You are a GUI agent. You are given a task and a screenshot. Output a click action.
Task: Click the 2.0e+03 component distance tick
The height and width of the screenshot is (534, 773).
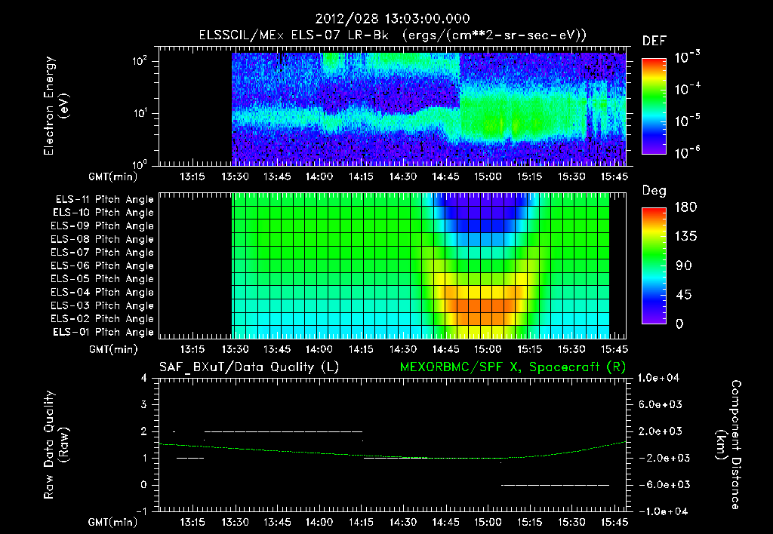[660, 431]
